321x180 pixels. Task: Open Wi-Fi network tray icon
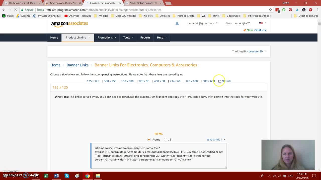click(x=280, y=176)
